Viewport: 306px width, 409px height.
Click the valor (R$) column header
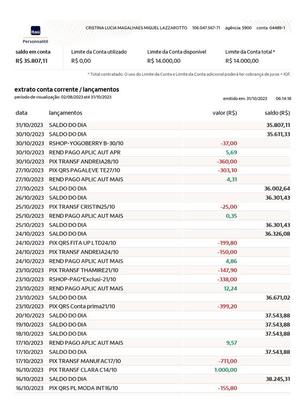[x=225, y=113]
